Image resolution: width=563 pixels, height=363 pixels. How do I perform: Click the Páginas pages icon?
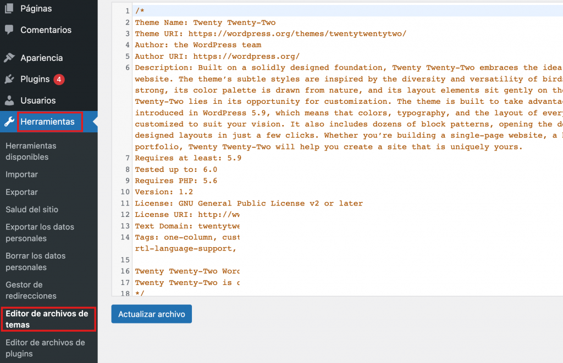(x=9, y=9)
